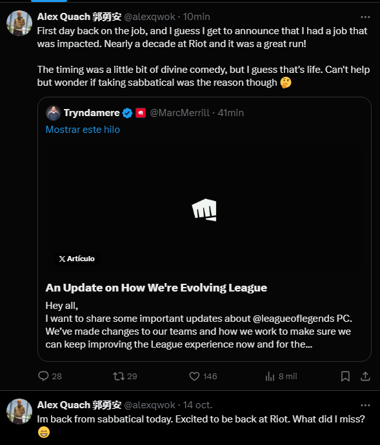This screenshot has height=445, width=380.
Task: Click the repost icon showing 29
Action: tap(119, 376)
